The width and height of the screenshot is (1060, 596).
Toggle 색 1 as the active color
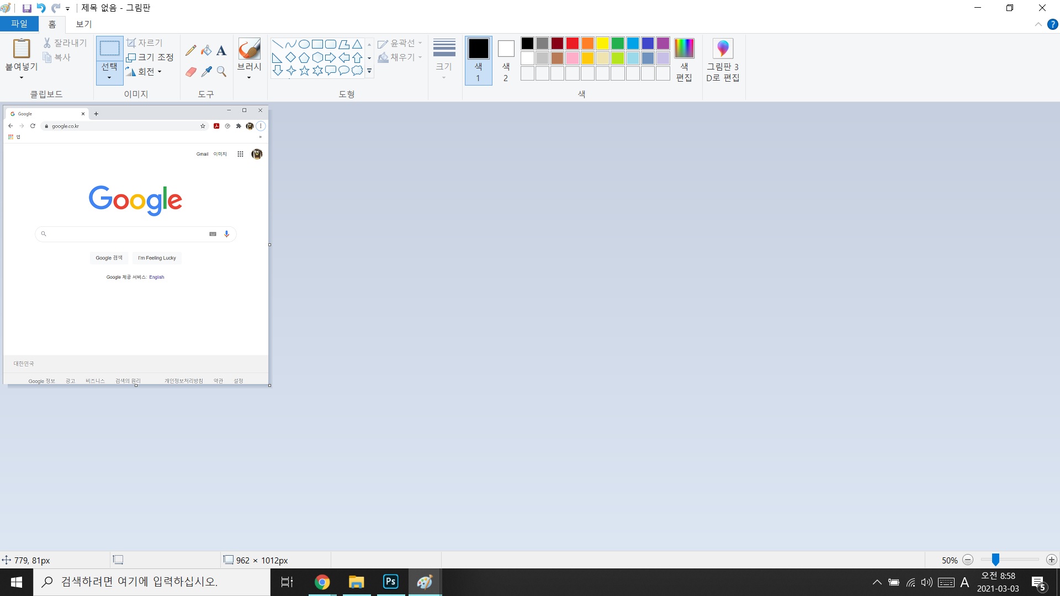(x=478, y=60)
